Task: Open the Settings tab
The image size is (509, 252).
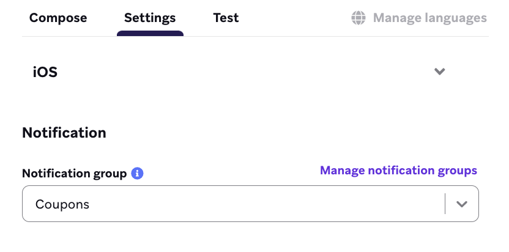Action: (150, 18)
